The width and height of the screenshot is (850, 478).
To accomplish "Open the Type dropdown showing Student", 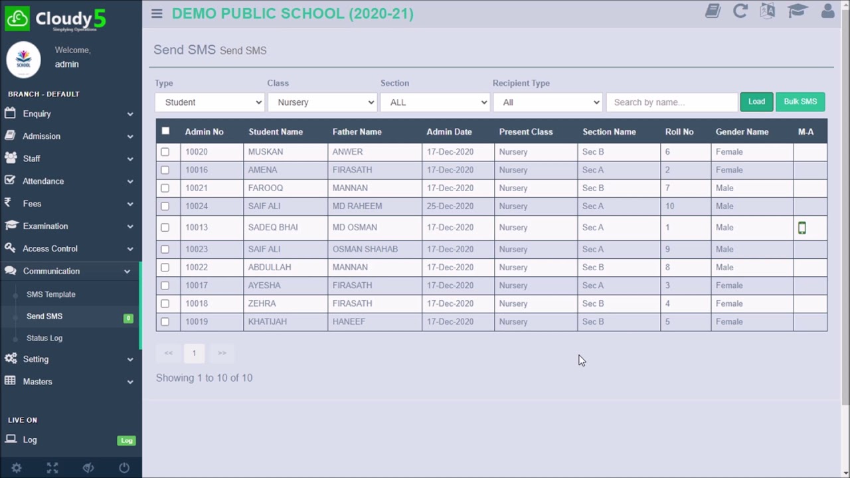I will coord(210,102).
